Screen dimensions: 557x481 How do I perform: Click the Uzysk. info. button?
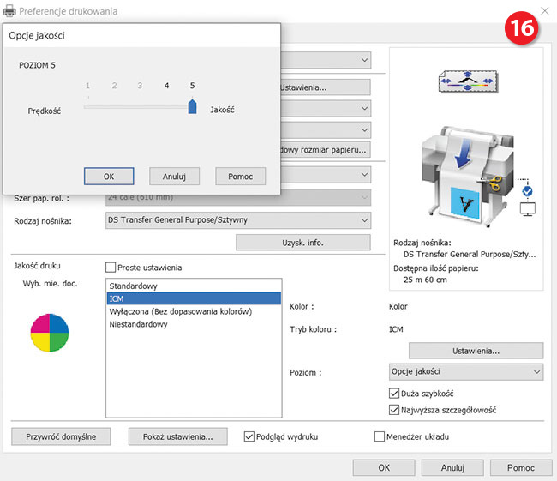click(x=302, y=243)
